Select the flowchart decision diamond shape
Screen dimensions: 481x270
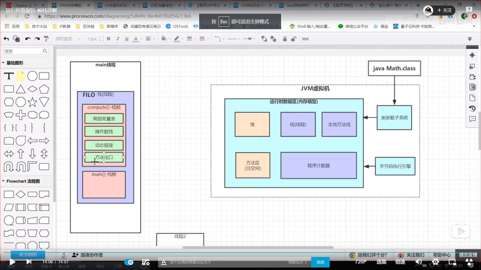point(21,194)
